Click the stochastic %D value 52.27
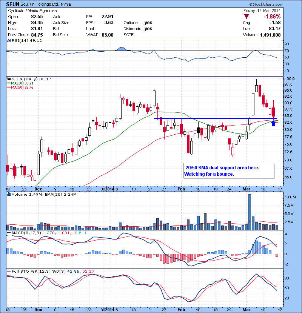Screen dimensions: 302x313 (88, 271)
